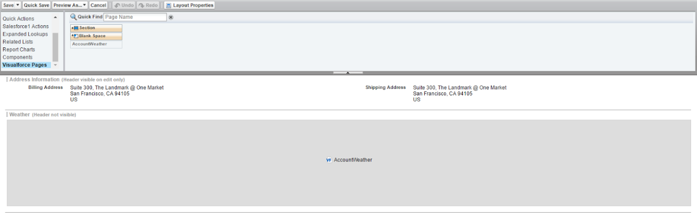Select Related Lists category
This screenshot has height=213, width=697.
[18, 42]
